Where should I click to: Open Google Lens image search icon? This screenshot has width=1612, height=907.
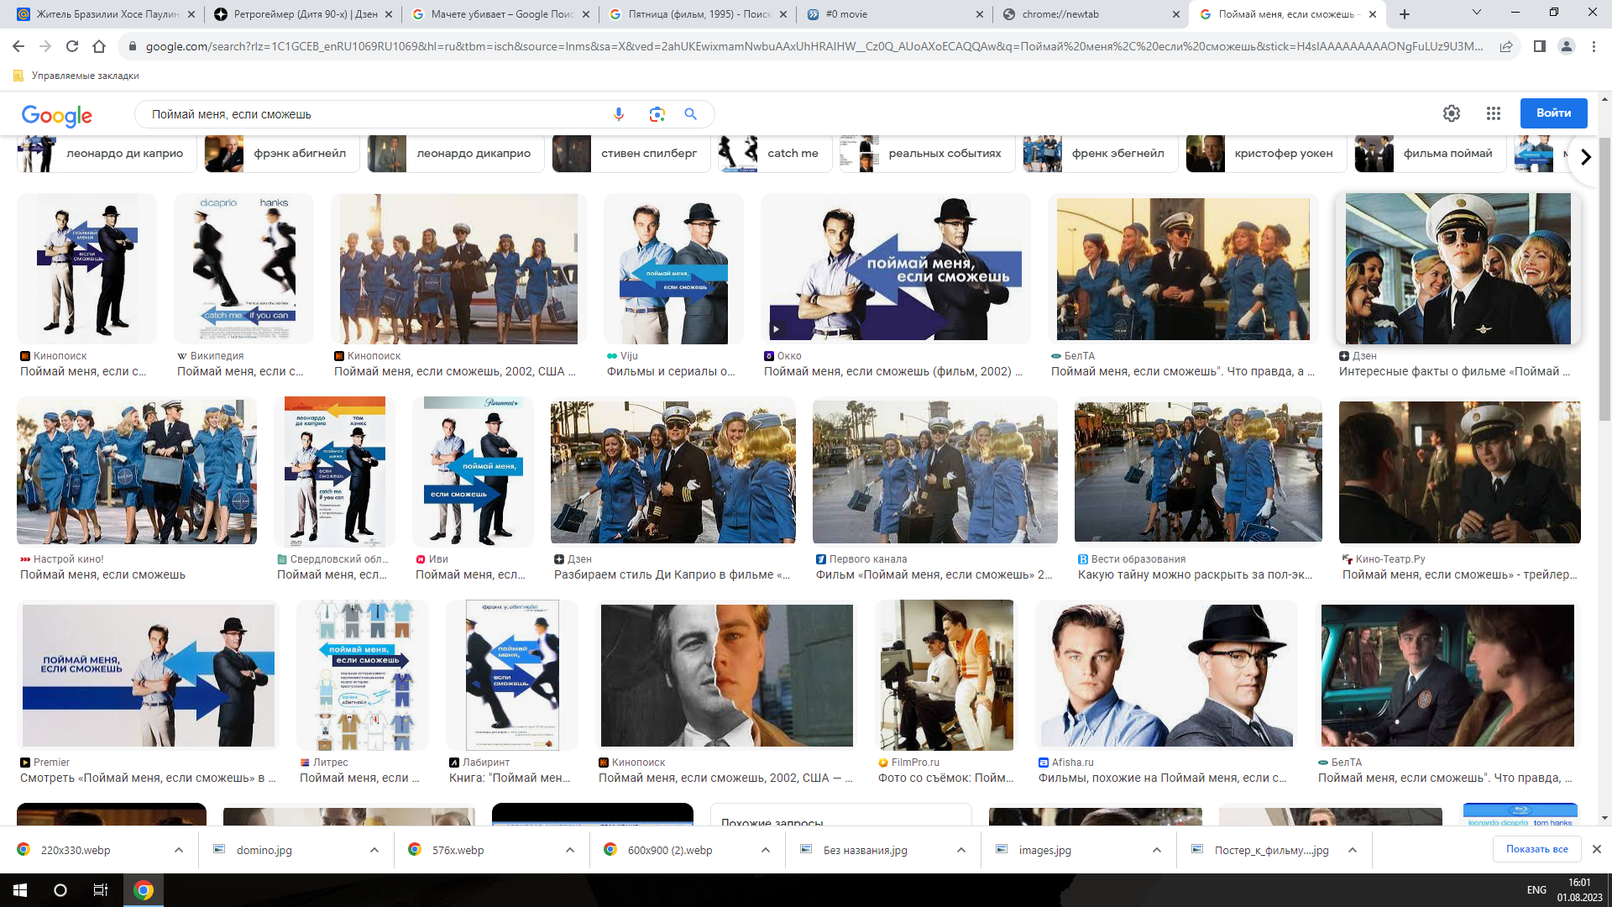[657, 114]
